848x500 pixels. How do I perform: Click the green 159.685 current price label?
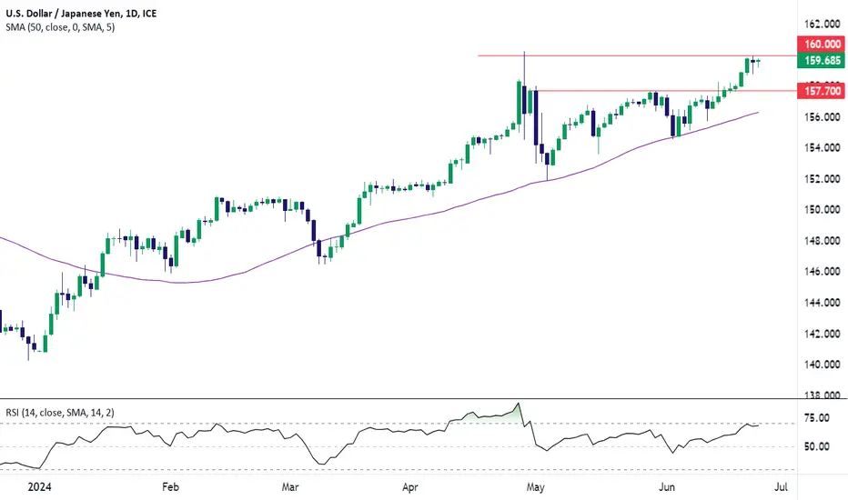coord(822,61)
